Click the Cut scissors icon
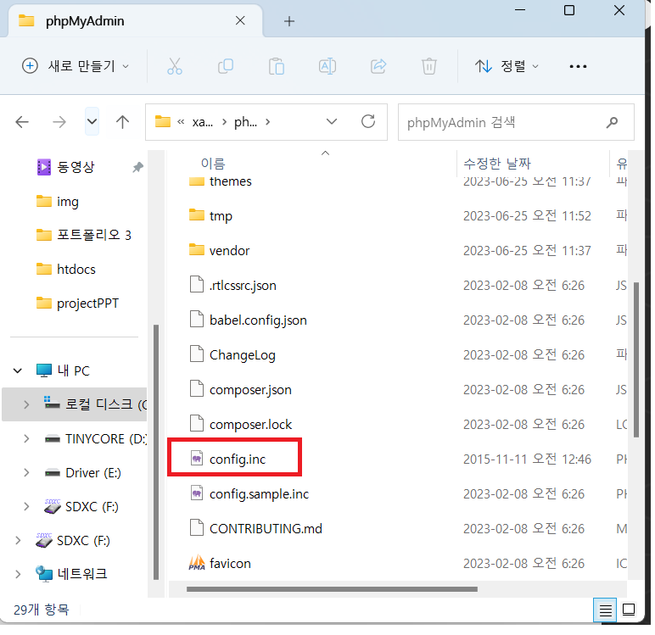Screen dimensions: 655x635 tap(175, 66)
